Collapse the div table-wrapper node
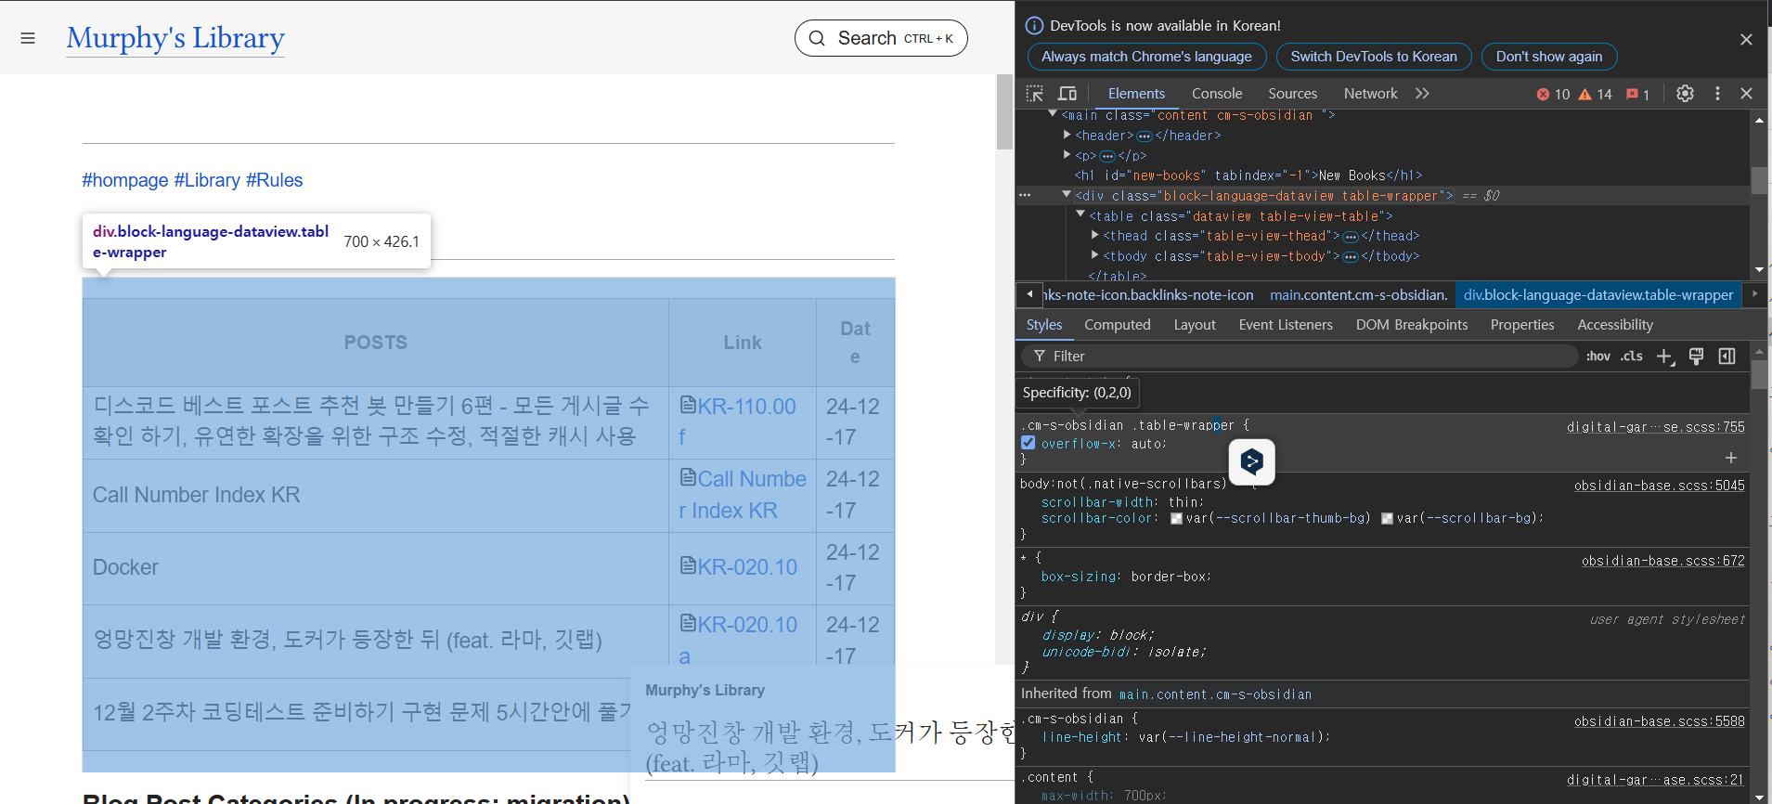 click(1067, 195)
